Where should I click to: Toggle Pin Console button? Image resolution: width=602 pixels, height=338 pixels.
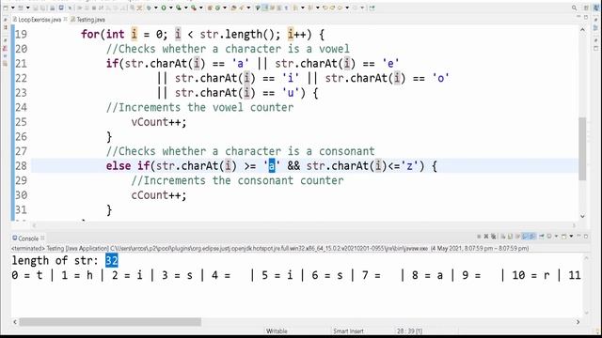click(542, 237)
